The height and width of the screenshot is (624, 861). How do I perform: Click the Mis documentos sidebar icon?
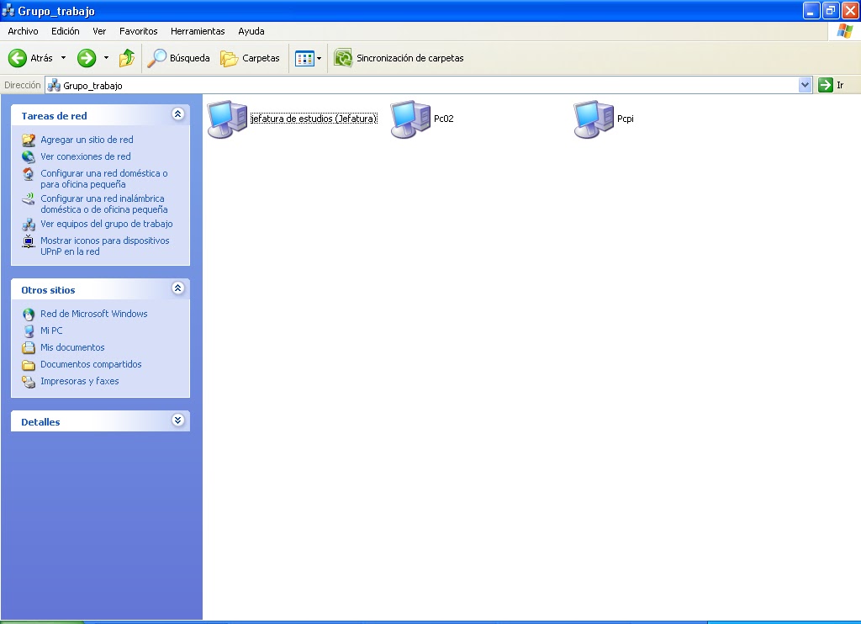click(29, 347)
